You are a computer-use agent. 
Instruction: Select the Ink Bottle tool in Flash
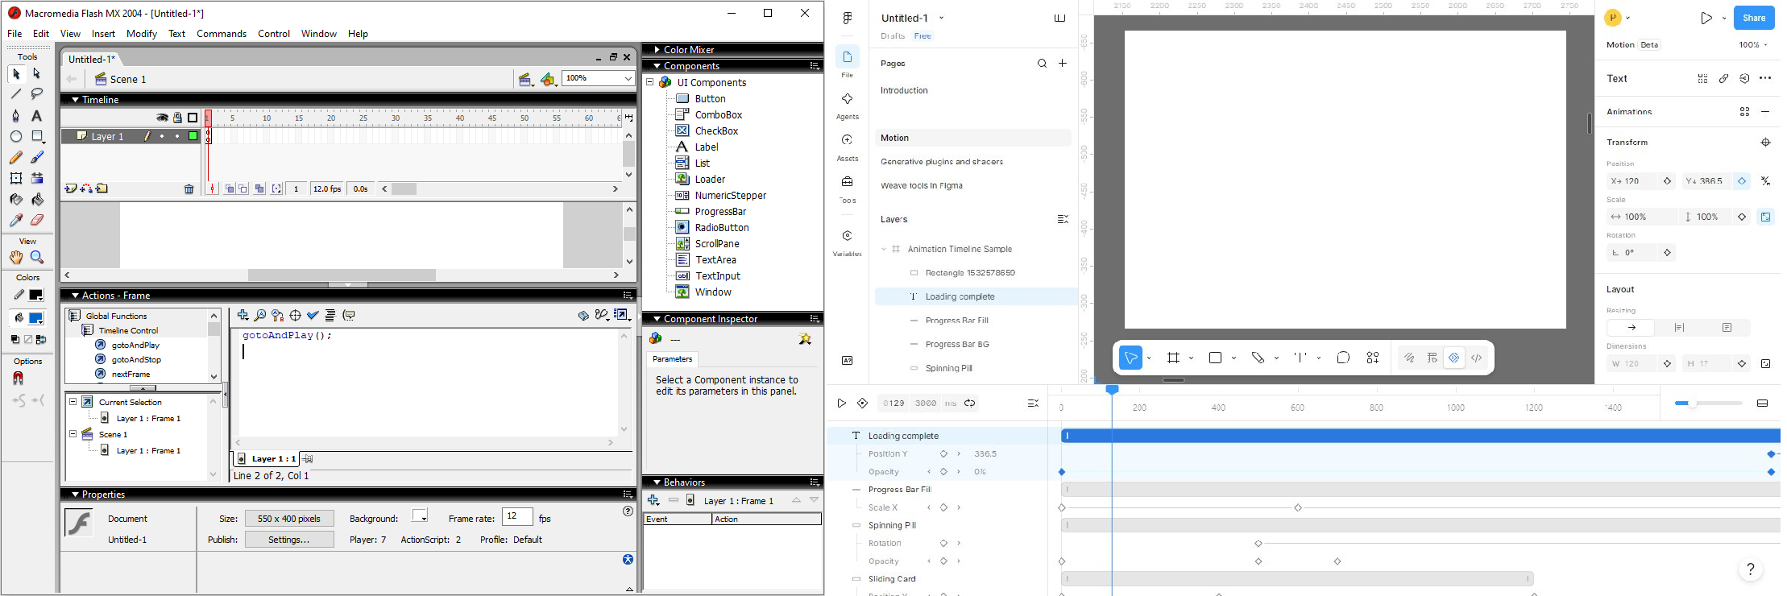pyautogui.click(x=16, y=199)
